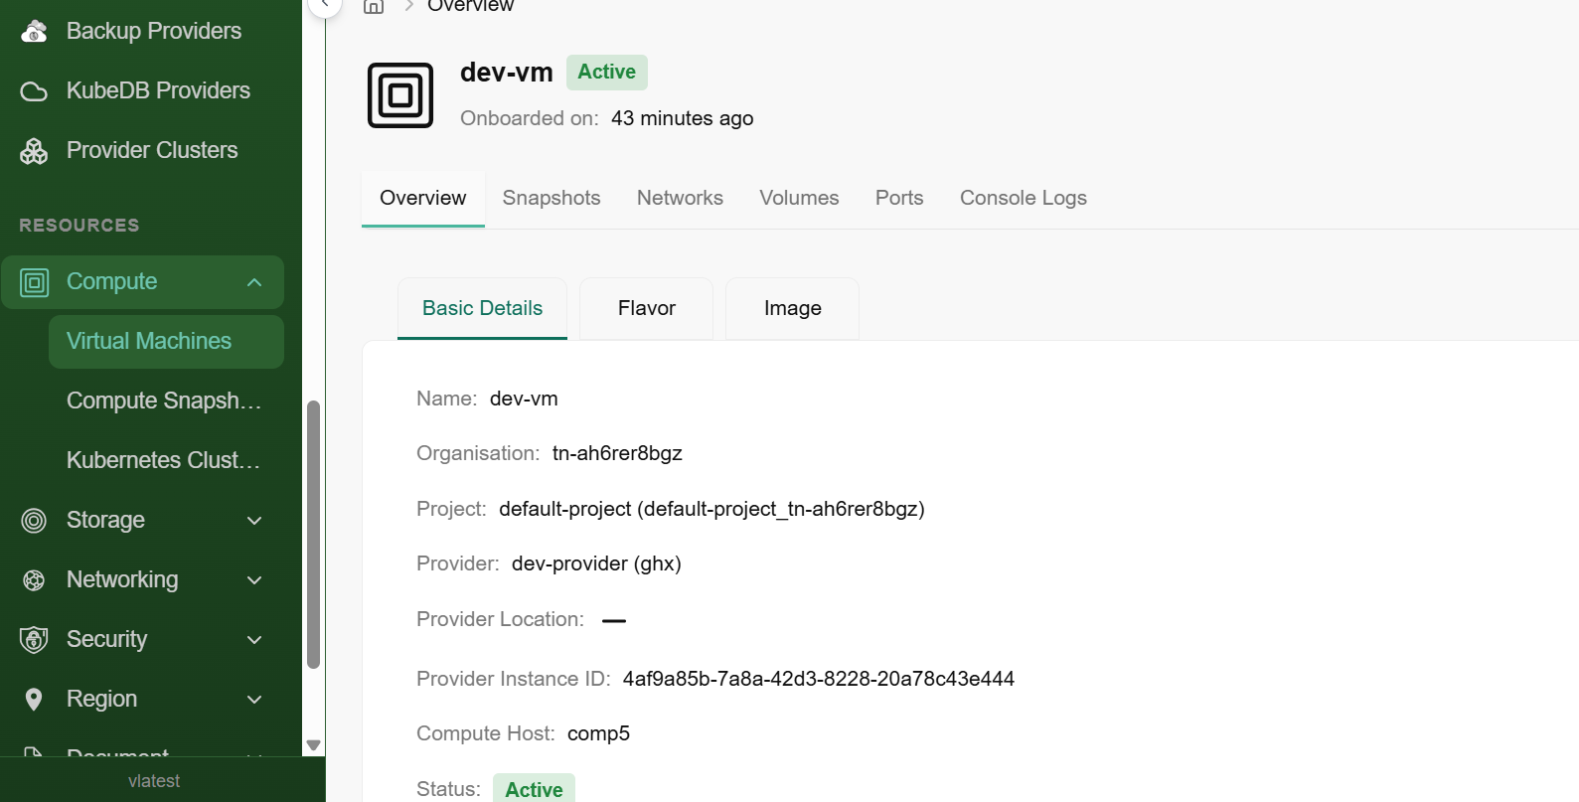The width and height of the screenshot is (1579, 802).
Task: Collapse the sidebar with arrow button
Action: pos(325,4)
